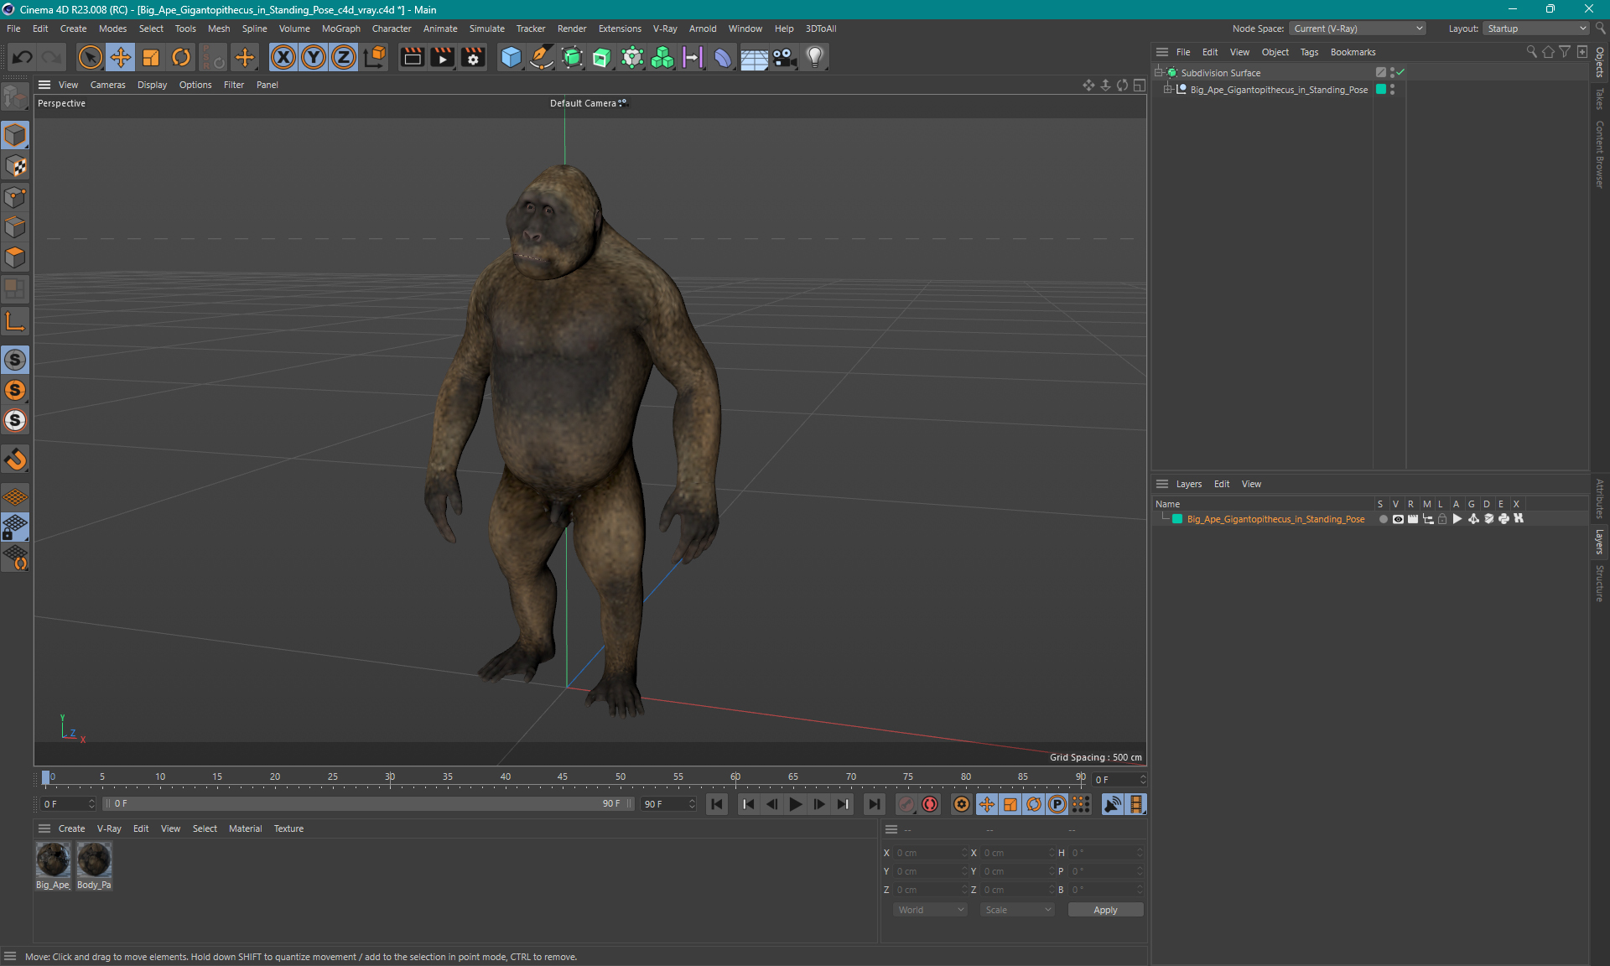Switch to Polygons mode

tap(15, 257)
